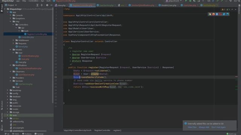This screenshot has width=241, height=135.
Task: Switch to the Models\User.php editor tab
Action: pos(169,5)
